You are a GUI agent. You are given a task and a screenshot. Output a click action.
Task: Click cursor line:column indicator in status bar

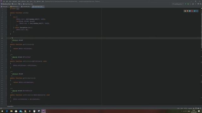pyautogui.click(x=178, y=108)
